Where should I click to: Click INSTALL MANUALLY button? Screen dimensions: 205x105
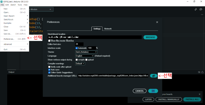click(x=169, y=99)
